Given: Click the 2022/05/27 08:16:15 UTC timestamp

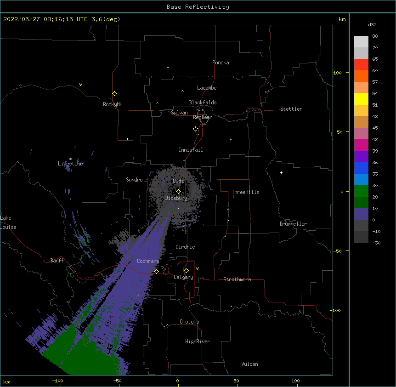Looking at the screenshot, I should (x=45, y=19).
